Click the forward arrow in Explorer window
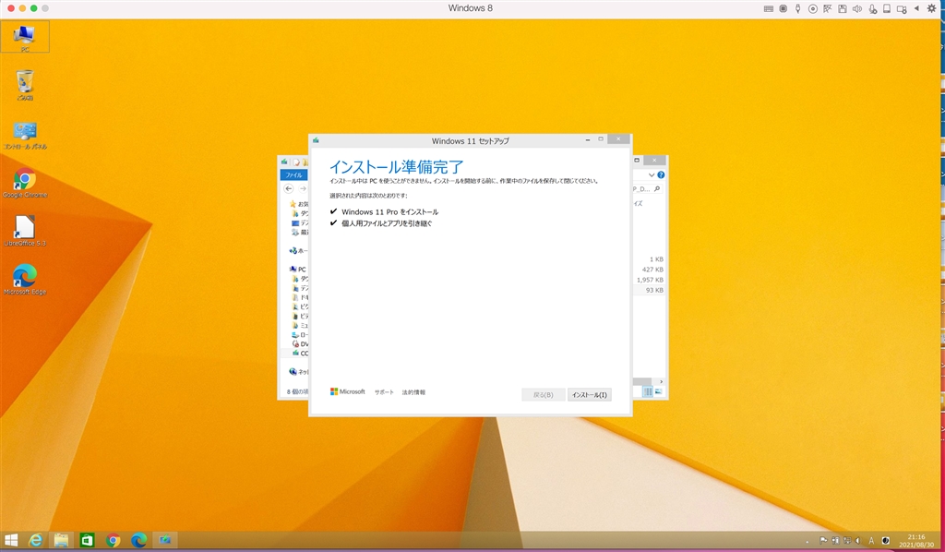Viewport: 945px width, 552px height. [303, 188]
